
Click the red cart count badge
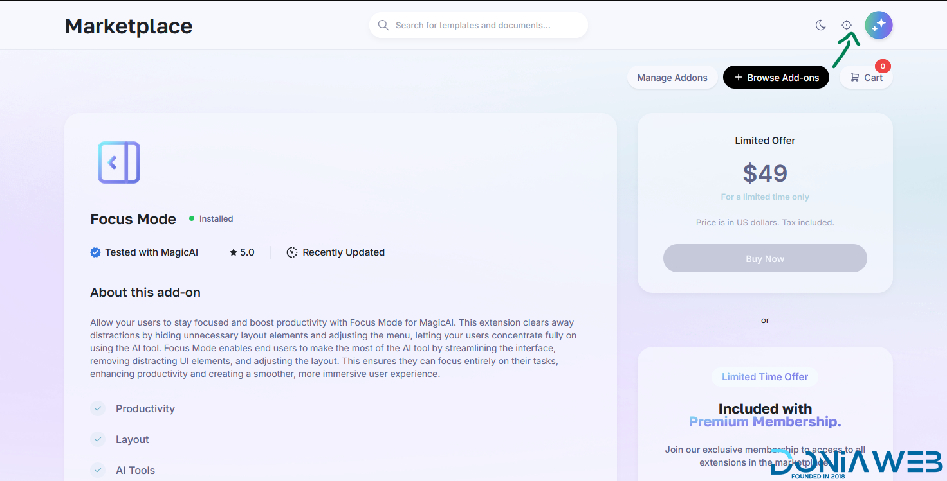pyautogui.click(x=883, y=66)
